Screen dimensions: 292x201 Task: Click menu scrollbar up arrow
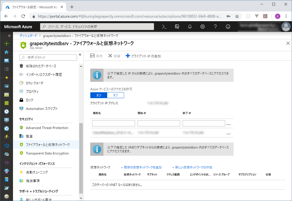pos(81,66)
